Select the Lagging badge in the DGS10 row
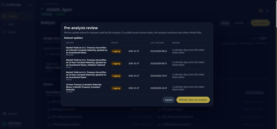The height and width of the screenshot is (129, 277). click(116, 76)
